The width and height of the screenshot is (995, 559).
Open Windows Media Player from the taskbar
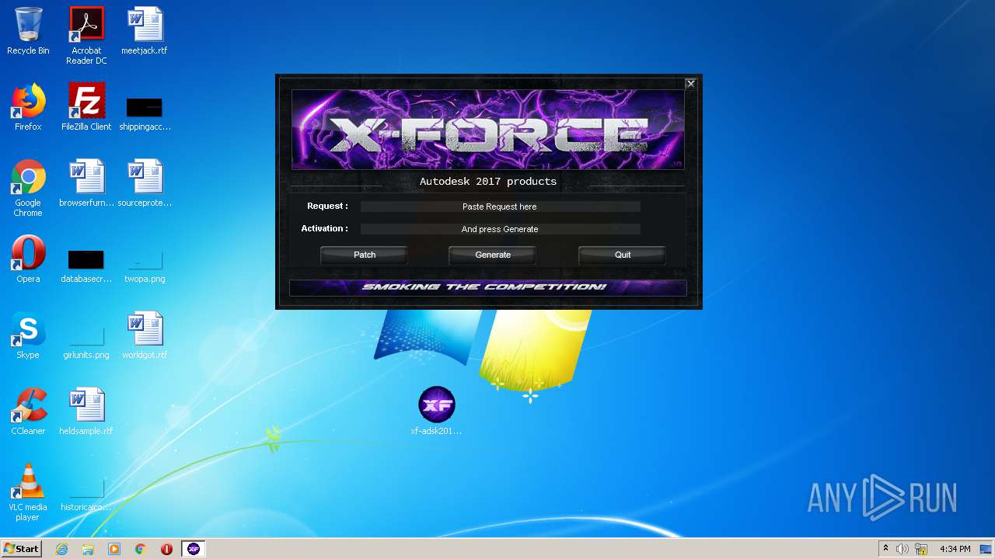(114, 549)
